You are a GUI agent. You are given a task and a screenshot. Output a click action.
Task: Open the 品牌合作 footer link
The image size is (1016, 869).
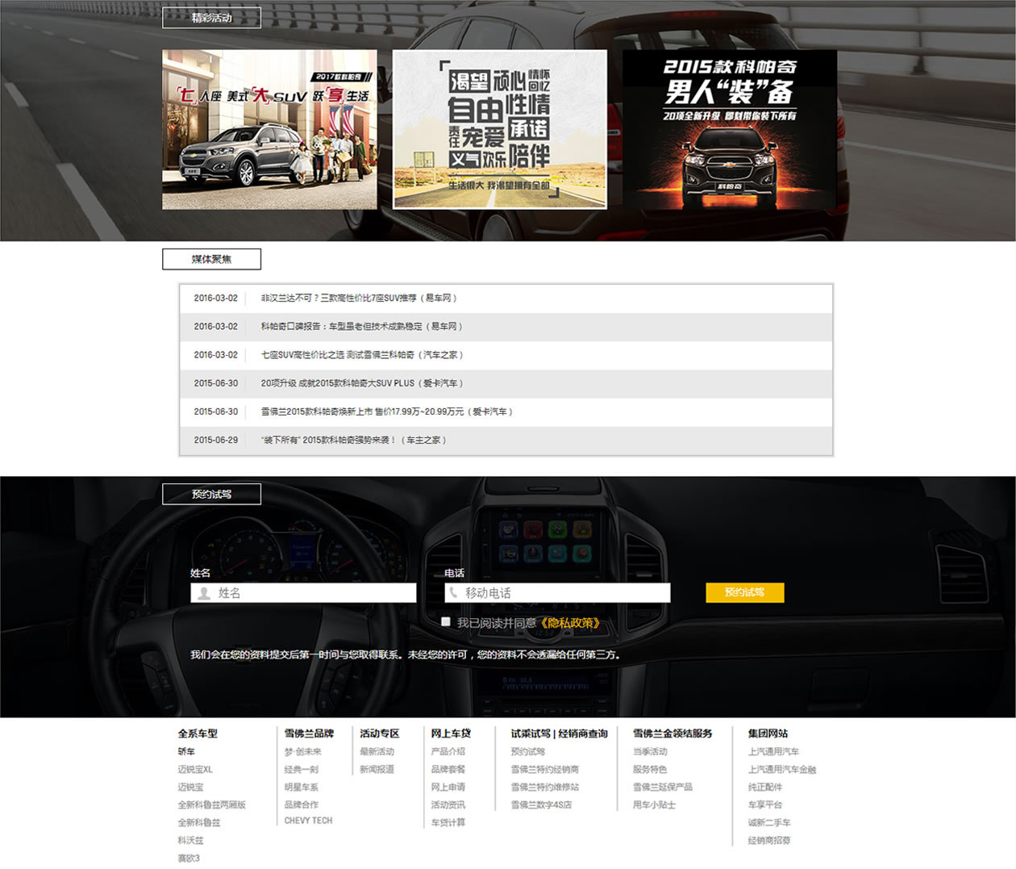pyautogui.click(x=302, y=804)
